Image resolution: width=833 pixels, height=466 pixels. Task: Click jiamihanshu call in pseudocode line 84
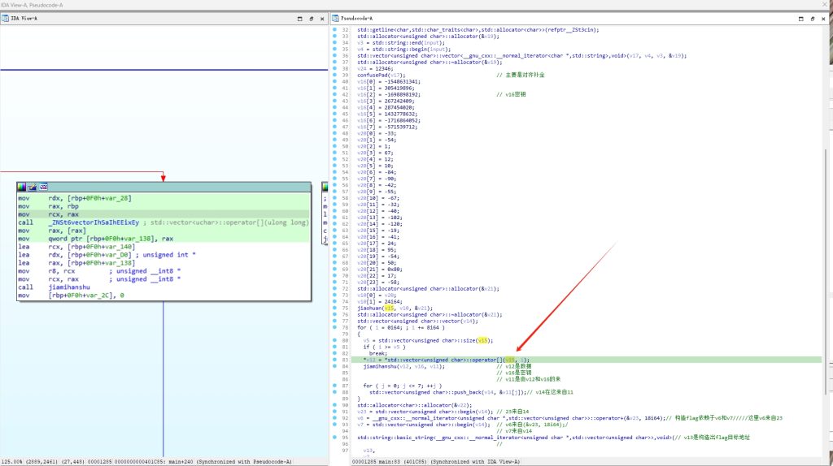click(403, 366)
